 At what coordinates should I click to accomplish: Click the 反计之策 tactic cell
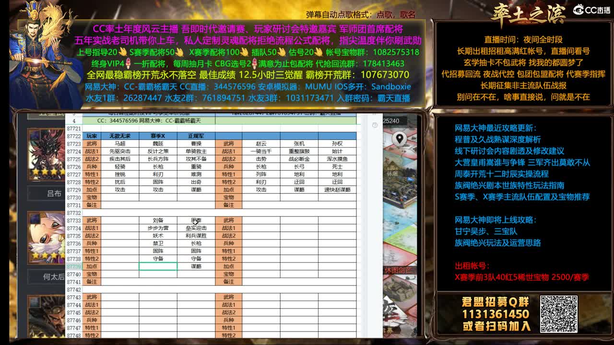158,151
